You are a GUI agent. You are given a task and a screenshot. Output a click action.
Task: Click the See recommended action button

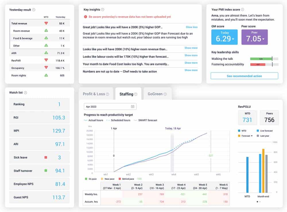244,76
